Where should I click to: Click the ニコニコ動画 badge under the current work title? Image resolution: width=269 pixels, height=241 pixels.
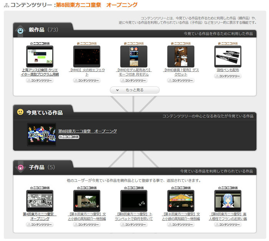69,137
